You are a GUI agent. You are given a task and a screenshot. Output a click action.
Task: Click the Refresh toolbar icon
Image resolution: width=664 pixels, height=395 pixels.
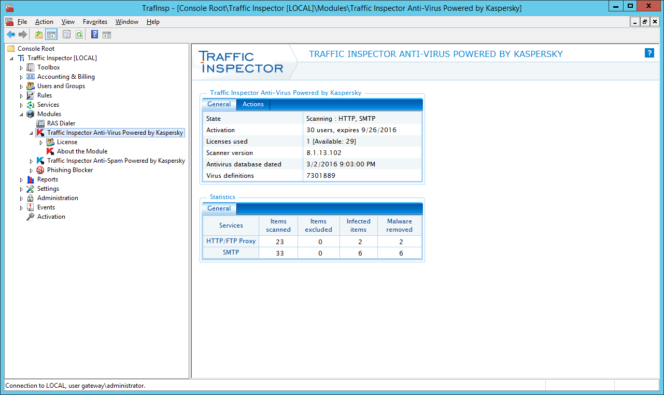[x=79, y=35]
